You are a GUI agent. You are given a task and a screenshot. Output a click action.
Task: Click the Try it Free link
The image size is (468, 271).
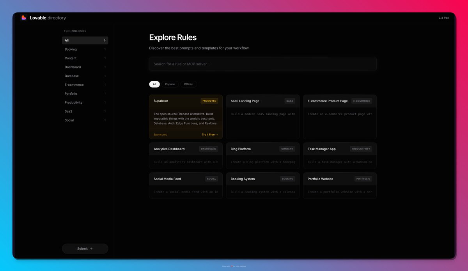pyautogui.click(x=210, y=135)
